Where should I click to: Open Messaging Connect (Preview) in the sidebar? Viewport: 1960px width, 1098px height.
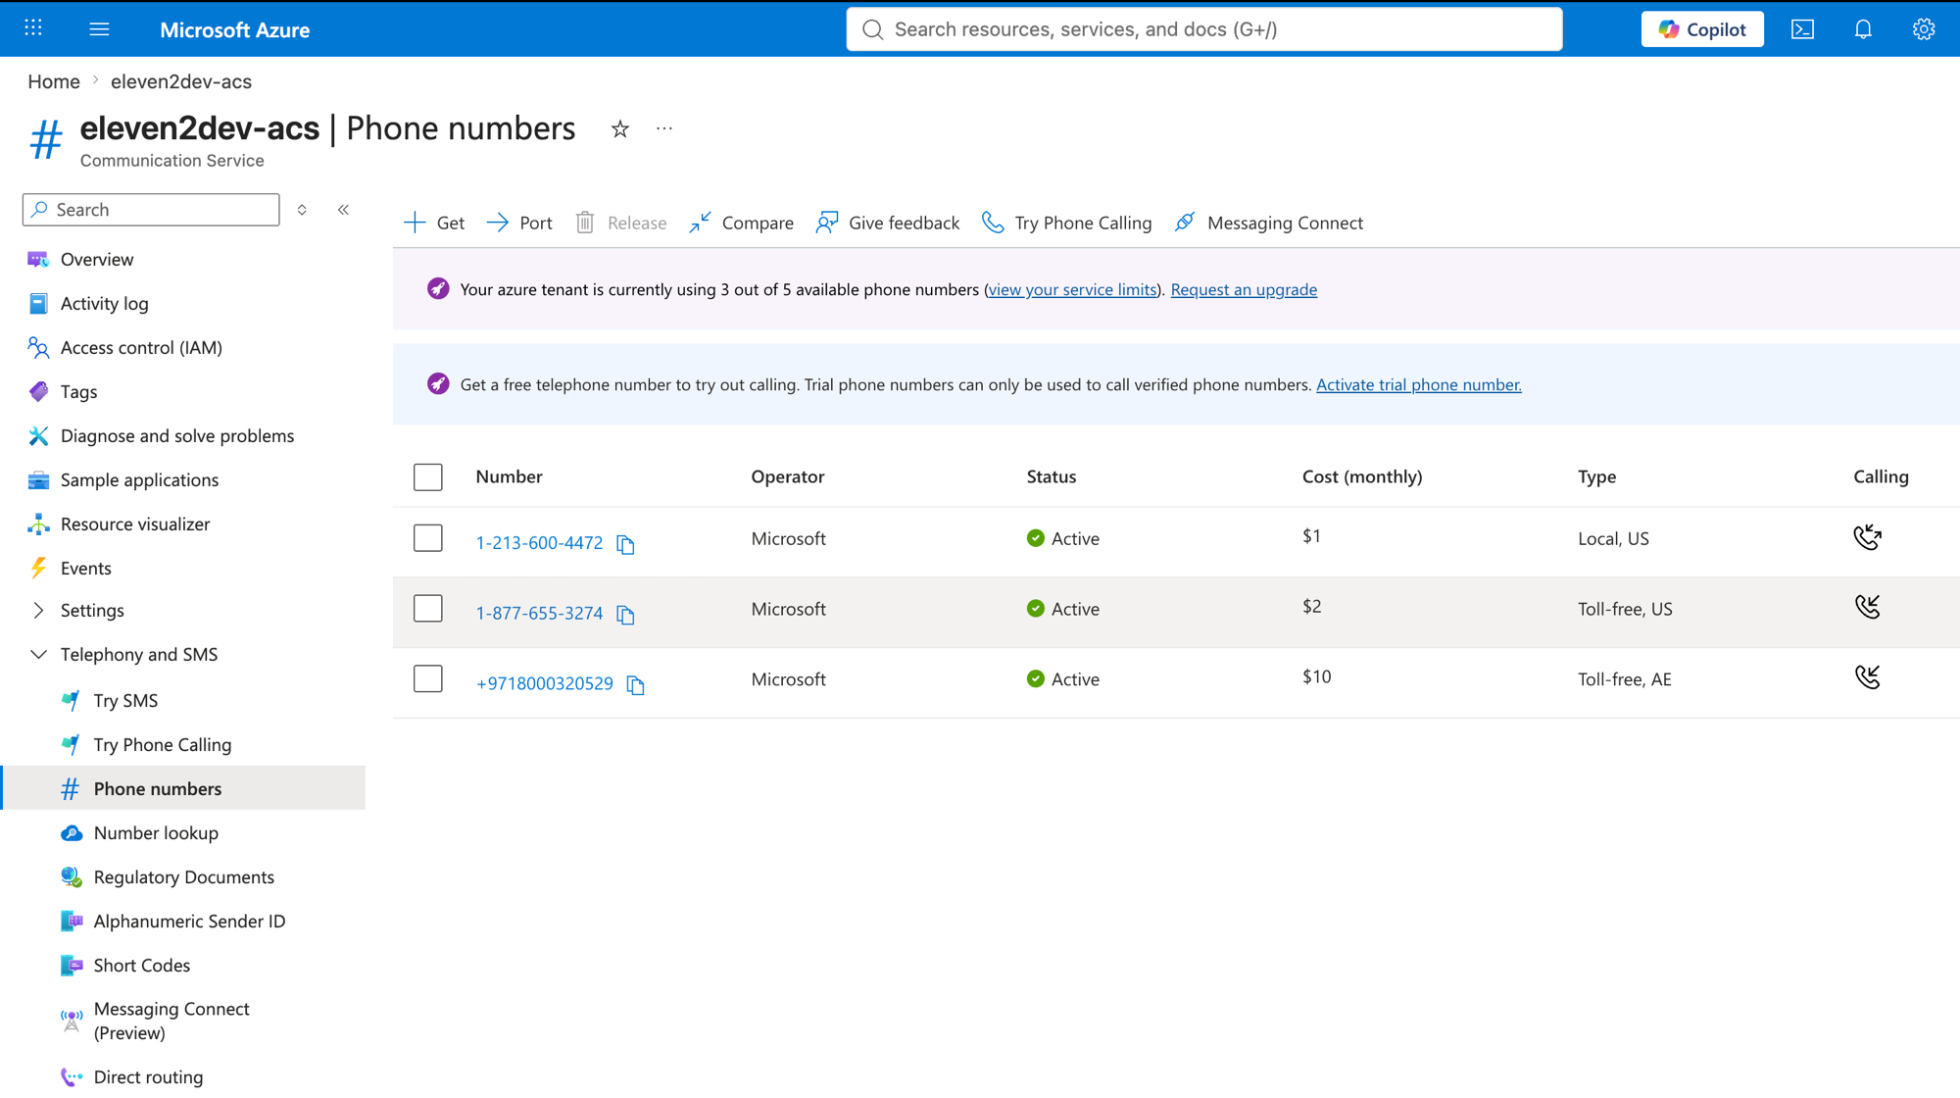(171, 1021)
